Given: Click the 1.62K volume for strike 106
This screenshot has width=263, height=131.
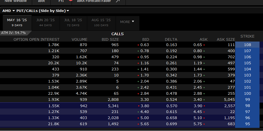Looking at the screenshot, I should pos(81,57).
